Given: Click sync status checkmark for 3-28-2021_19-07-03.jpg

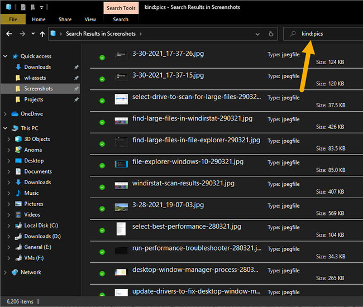Looking at the screenshot, I should pyautogui.click(x=102, y=209).
